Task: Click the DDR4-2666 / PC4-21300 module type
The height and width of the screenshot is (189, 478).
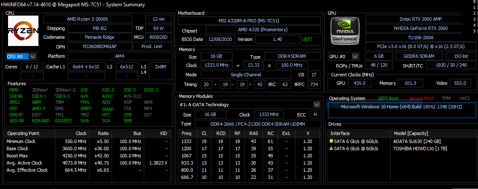Action: pyautogui.click(x=257, y=124)
